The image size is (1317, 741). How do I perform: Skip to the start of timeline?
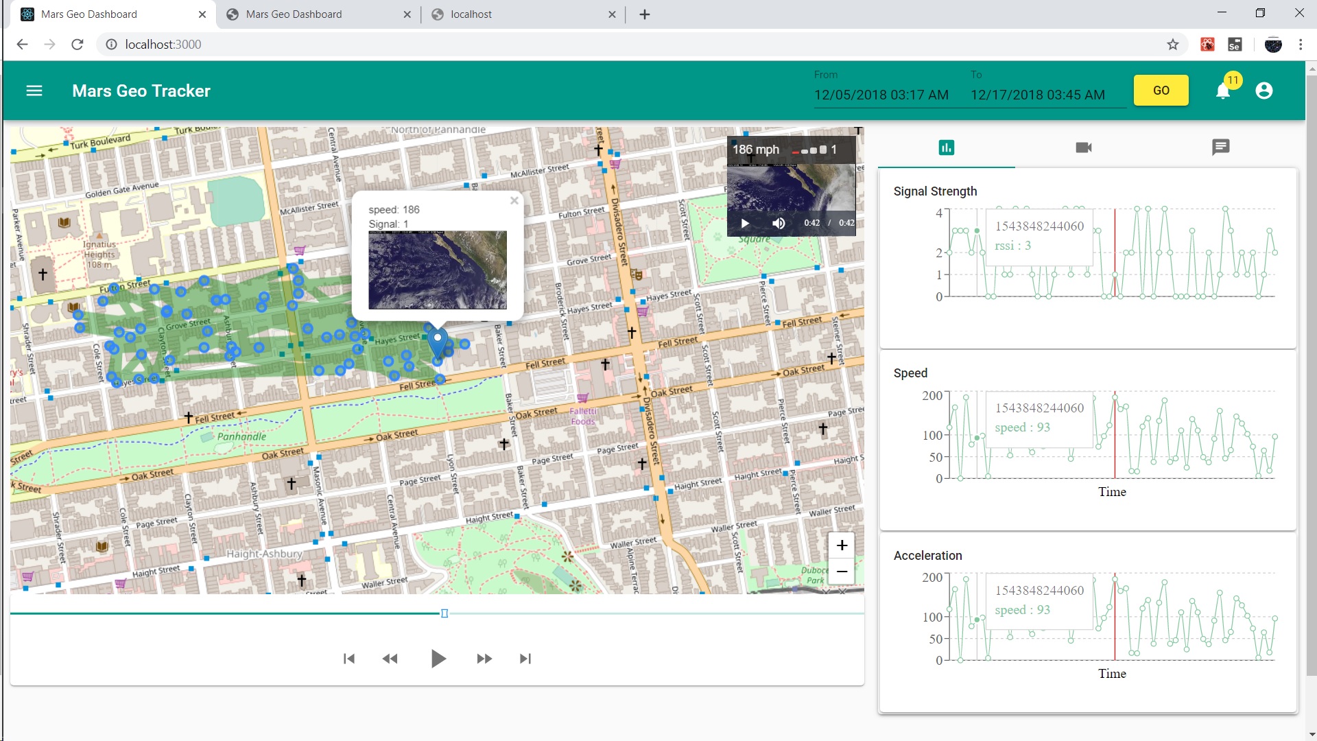pyautogui.click(x=349, y=659)
